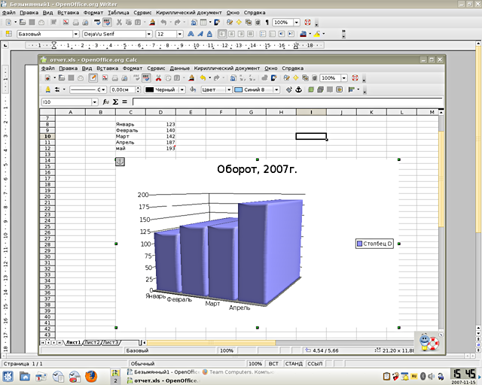Open the Function Wizard in formula bar
The width and height of the screenshot is (482, 385).
point(106,102)
